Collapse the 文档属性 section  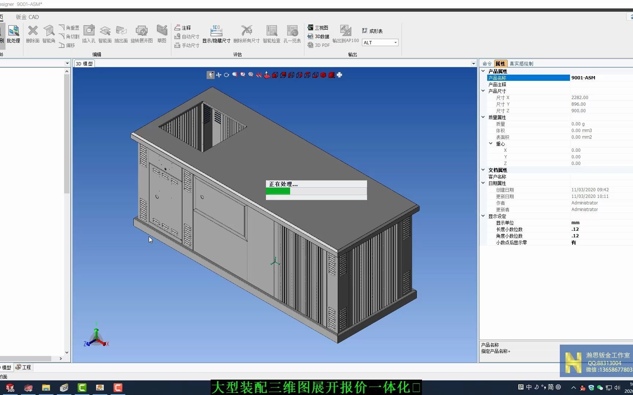pos(483,170)
